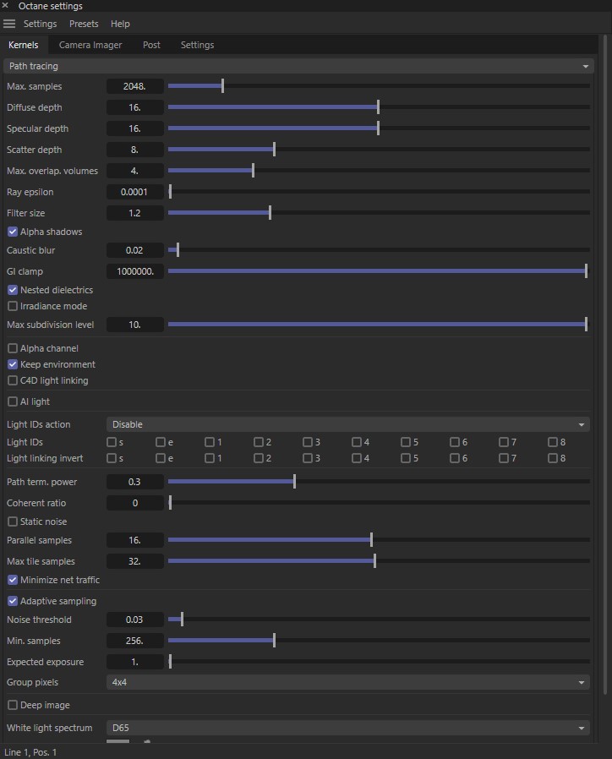
Task: Click the Max subdivision level slider handle
Action: [586, 325]
